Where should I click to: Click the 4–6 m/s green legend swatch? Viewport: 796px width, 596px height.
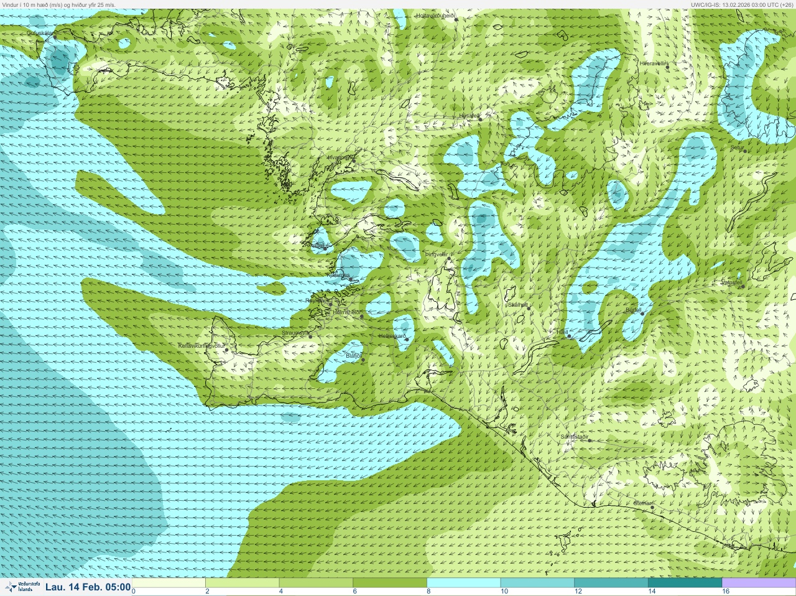pos(316,583)
